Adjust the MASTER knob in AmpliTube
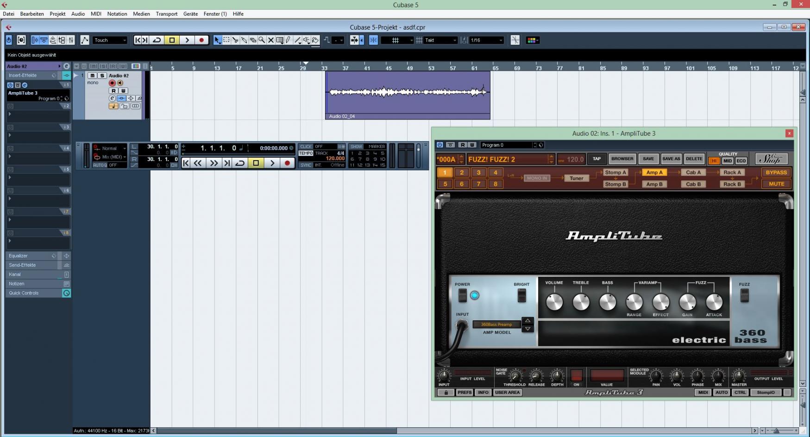810x437 pixels. tap(739, 375)
